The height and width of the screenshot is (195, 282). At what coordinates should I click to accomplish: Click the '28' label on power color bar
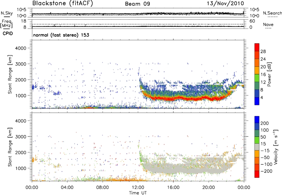pos(263,51)
